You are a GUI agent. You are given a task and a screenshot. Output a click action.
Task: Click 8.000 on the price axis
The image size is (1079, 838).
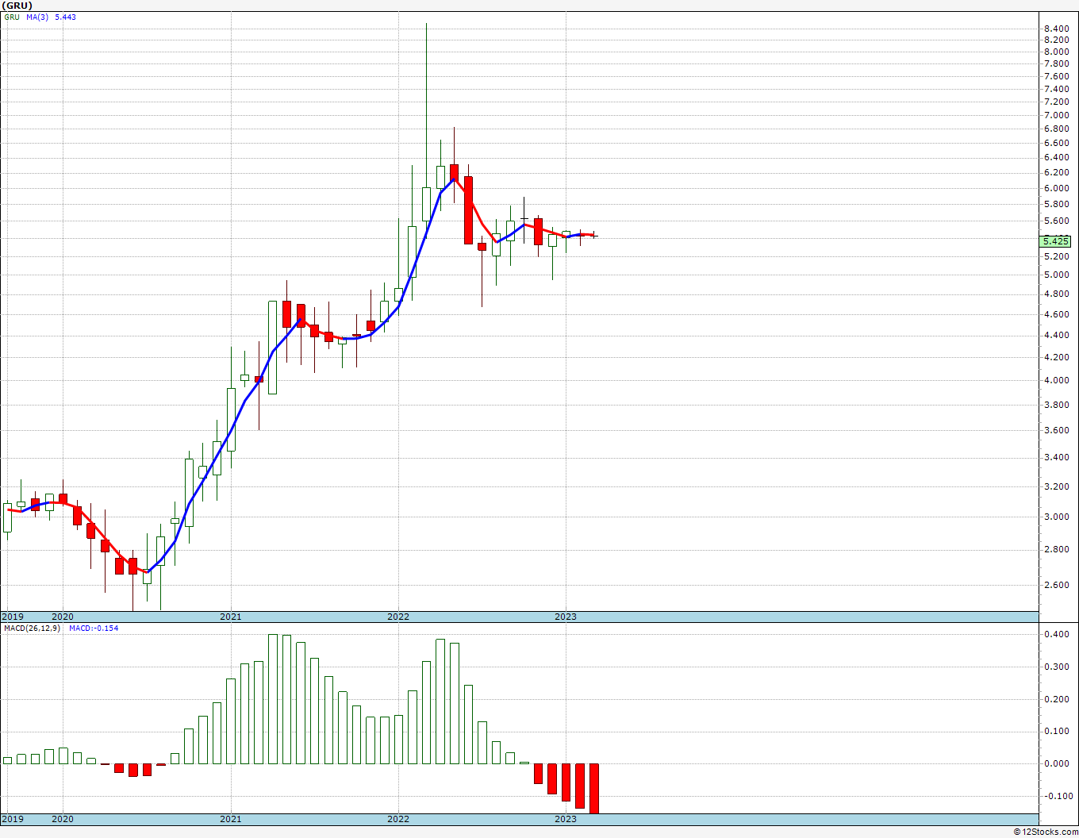(1056, 52)
